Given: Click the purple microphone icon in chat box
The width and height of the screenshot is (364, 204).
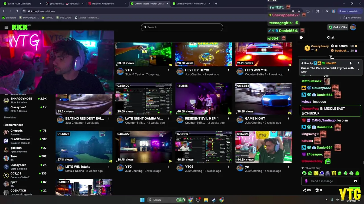Looking at the screenshot, I should pos(306,181).
